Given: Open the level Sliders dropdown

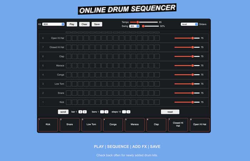Looking at the screenshot, I should click(189, 24).
